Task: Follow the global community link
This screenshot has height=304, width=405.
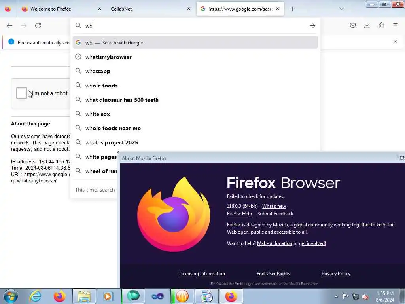Action: click(x=313, y=225)
